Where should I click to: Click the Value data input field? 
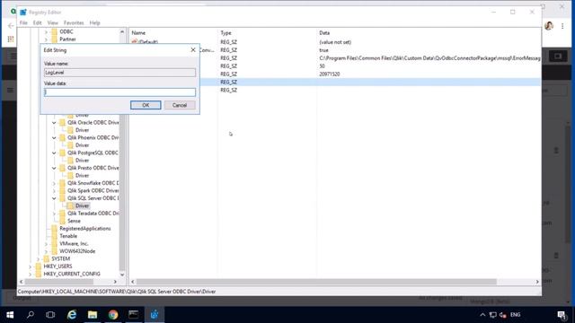(x=119, y=92)
